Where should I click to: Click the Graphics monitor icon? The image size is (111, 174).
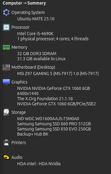(x=6, y=82)
